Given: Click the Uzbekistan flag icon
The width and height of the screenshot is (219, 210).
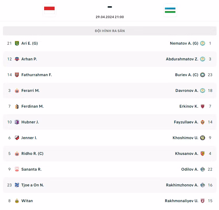Looking at the screenshot, I should tap(170, 10).
